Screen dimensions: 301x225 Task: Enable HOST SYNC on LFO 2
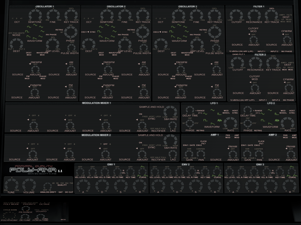(292, 112)
